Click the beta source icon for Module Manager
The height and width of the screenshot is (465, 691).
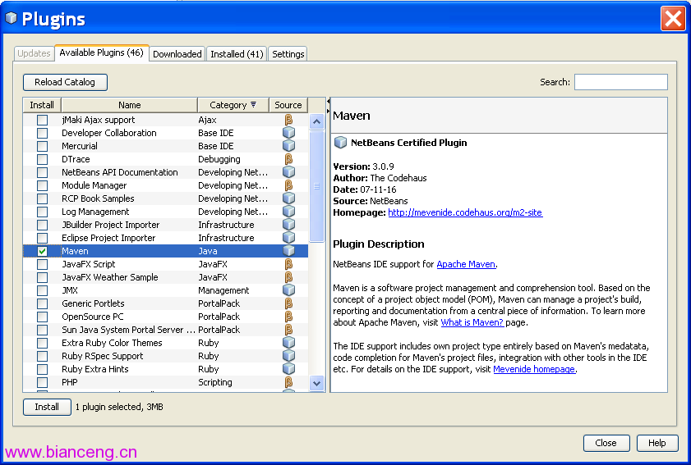click(x=288, y=185)
